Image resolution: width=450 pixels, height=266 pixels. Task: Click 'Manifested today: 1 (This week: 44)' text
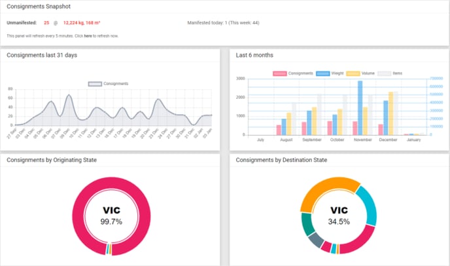coord(223,23)
